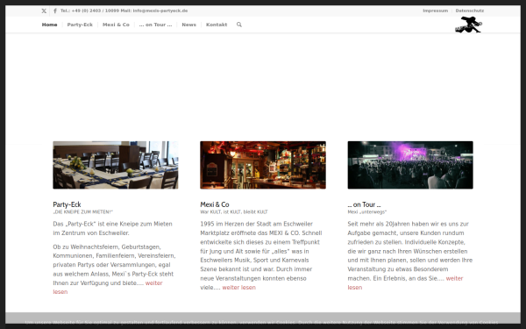Click the site logo silhouette

(468, 25)
